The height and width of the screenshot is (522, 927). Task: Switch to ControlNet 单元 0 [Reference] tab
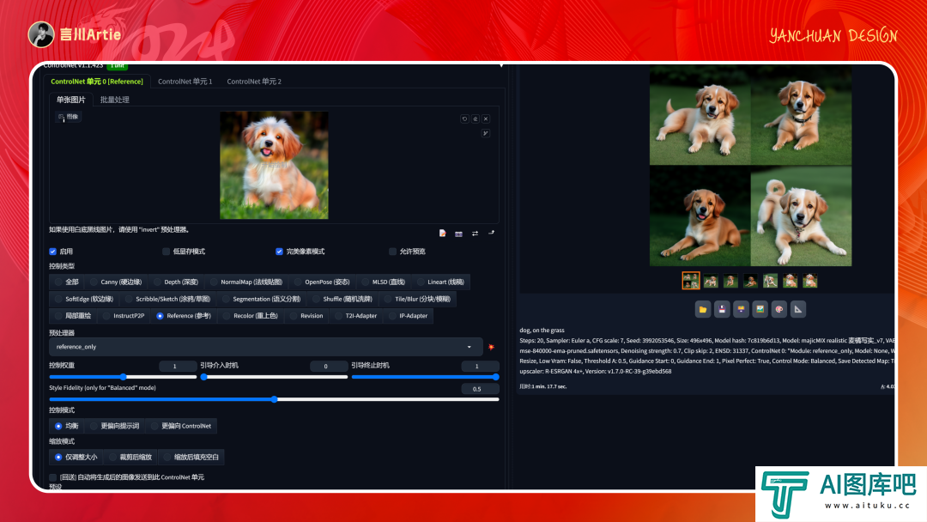point(97,82)
